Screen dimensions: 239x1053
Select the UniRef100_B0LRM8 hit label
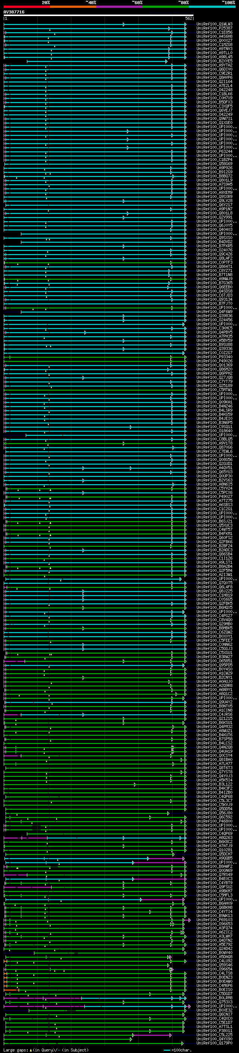(x=214, y=998)
